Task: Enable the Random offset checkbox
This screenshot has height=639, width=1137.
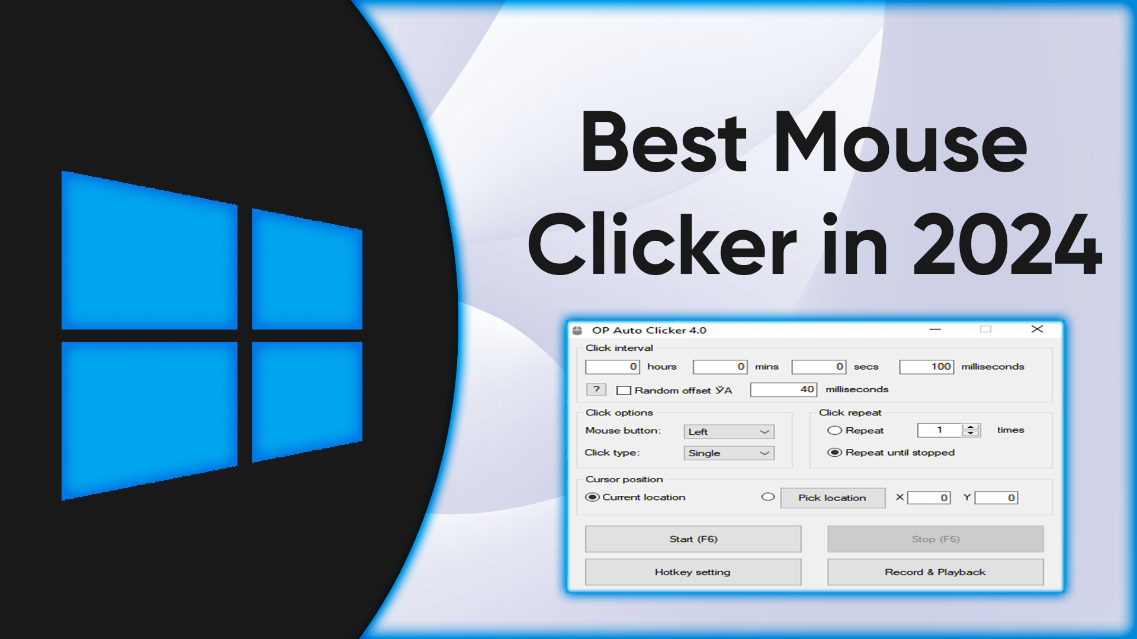Action: pyautogui.click(x=625, y=389)
